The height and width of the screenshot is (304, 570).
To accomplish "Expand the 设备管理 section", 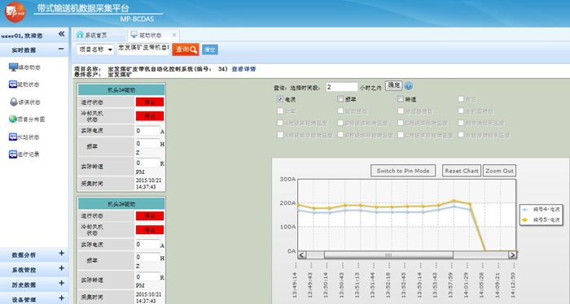I will click(x=61, y=298).
